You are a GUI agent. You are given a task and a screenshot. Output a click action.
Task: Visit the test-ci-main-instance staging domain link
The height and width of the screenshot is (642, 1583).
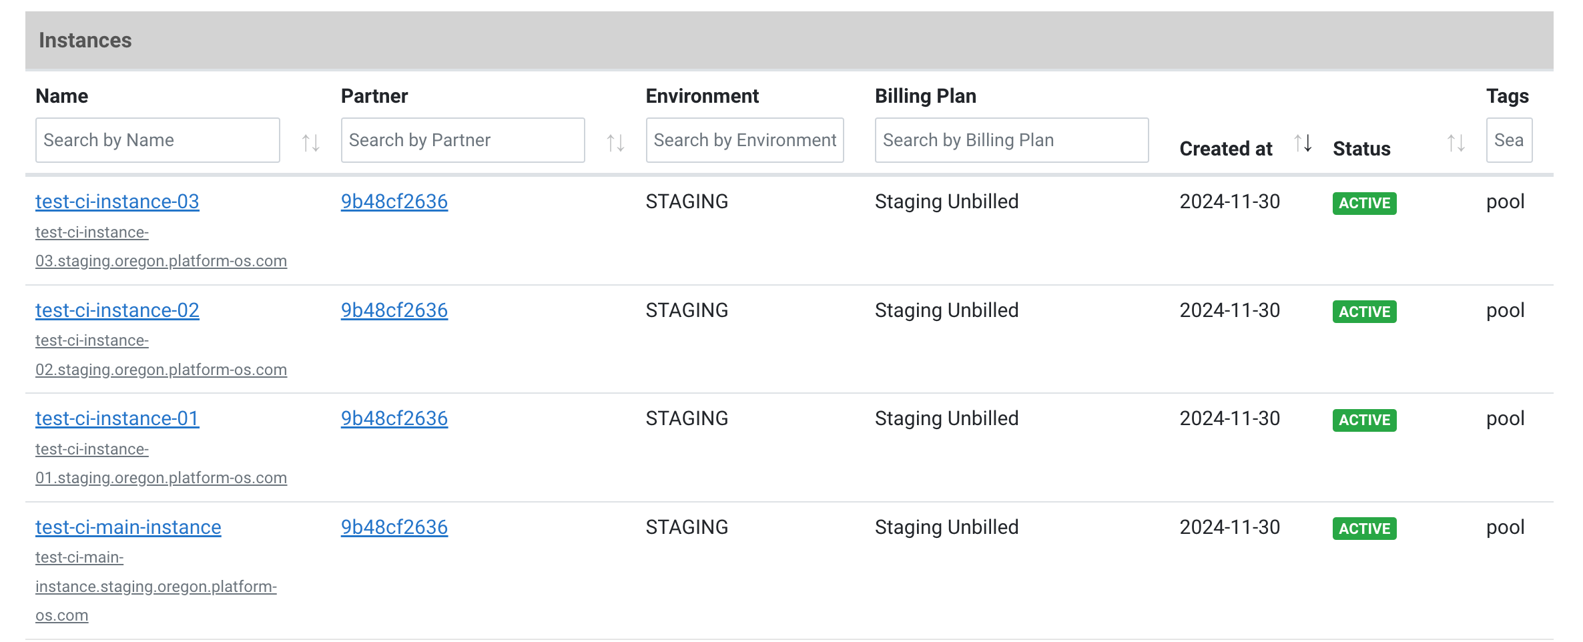(155, 586)
